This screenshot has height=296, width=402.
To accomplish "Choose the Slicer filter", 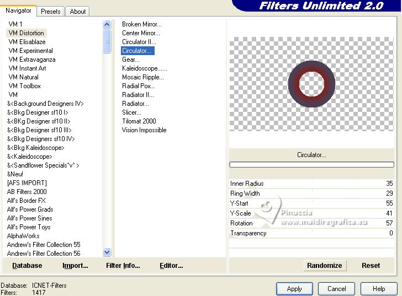I will click(131, 112).
